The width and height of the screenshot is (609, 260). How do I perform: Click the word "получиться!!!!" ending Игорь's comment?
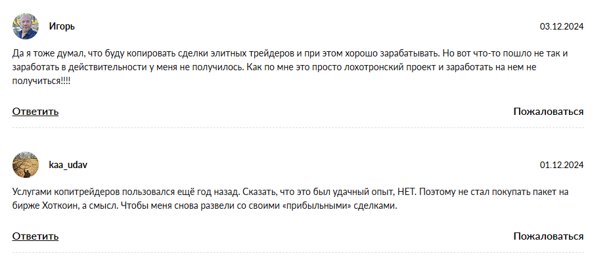tap(41, 81)
